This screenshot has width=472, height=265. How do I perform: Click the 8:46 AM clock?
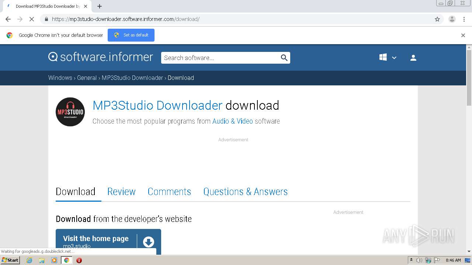coord(453,260)
